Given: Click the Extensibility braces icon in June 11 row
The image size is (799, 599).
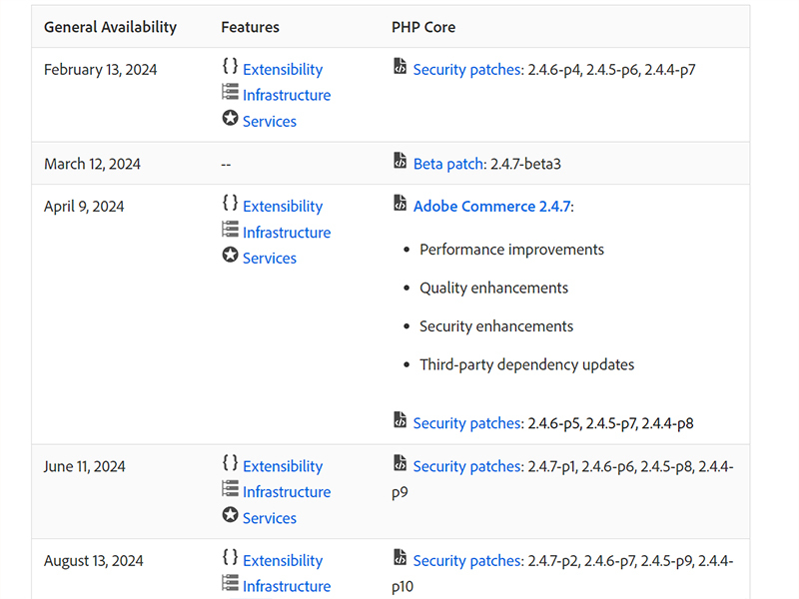Looking at the screenshot, I should [x=230, y=463].
